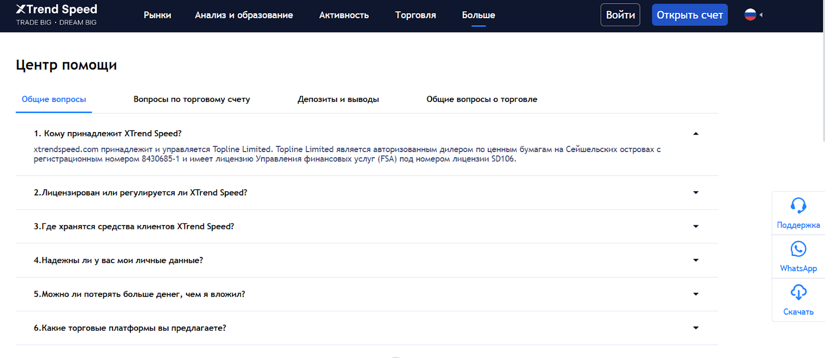Screen dimensions: 825x358
Task: Open the Больше menu
Action: (478, 15)
